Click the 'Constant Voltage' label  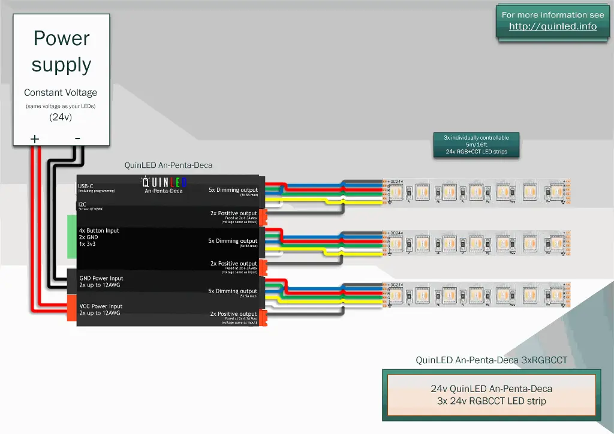[61, 92]
